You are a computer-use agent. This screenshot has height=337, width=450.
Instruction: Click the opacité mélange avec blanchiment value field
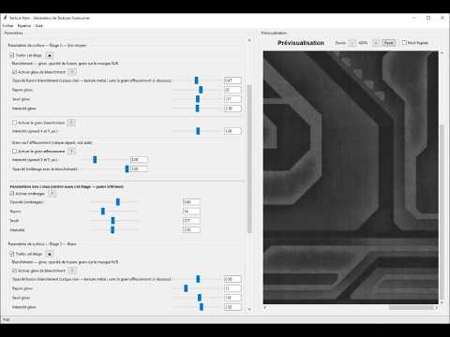139,168
